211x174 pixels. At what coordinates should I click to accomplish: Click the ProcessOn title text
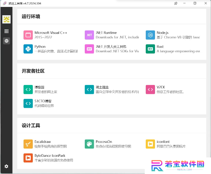[104, 142]
